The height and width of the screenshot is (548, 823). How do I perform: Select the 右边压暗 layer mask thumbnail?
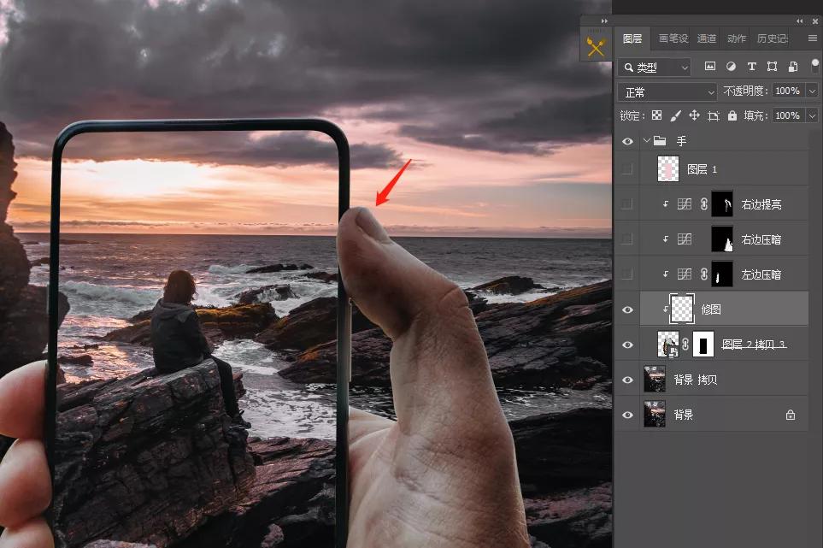click(721, 239)
